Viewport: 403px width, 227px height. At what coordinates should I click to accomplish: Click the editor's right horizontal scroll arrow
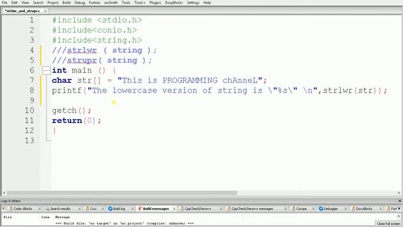[399, 193]
